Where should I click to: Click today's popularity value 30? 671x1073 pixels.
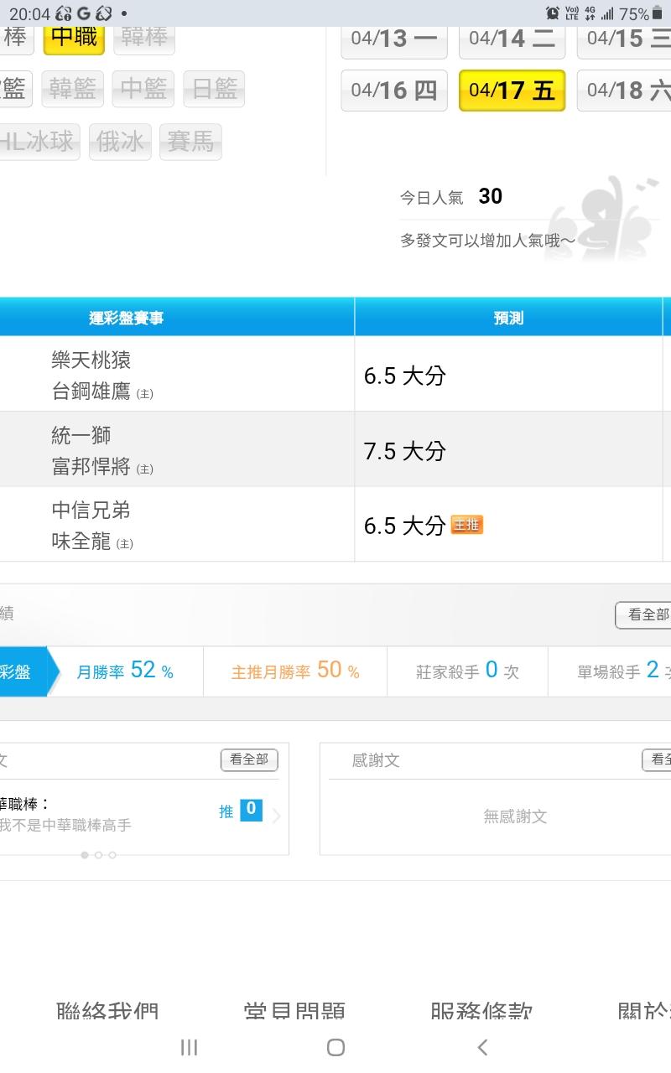[x=491, y=196]
